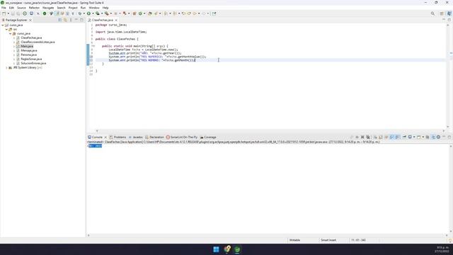
Task: Close the Package Explorer view
Action: 30,20
